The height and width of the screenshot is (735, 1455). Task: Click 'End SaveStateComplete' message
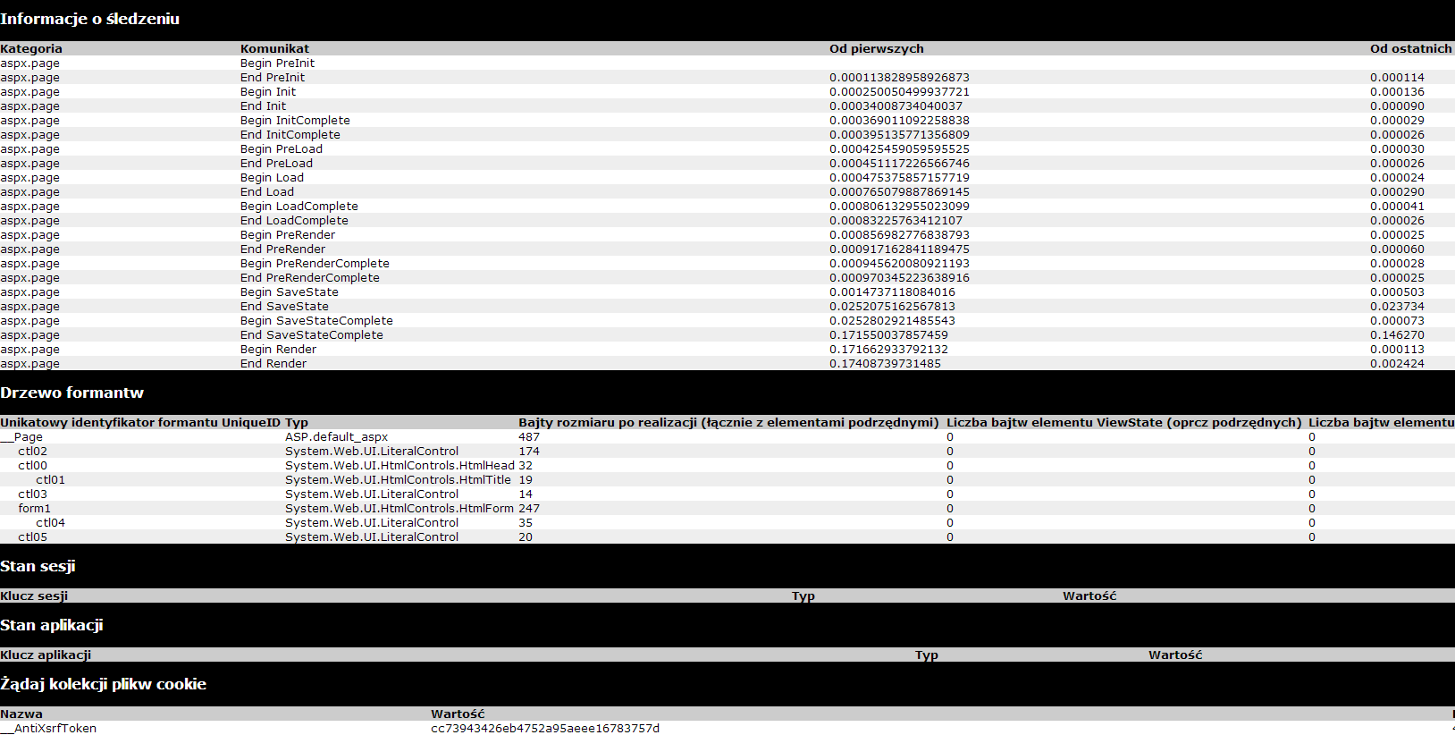312,335
